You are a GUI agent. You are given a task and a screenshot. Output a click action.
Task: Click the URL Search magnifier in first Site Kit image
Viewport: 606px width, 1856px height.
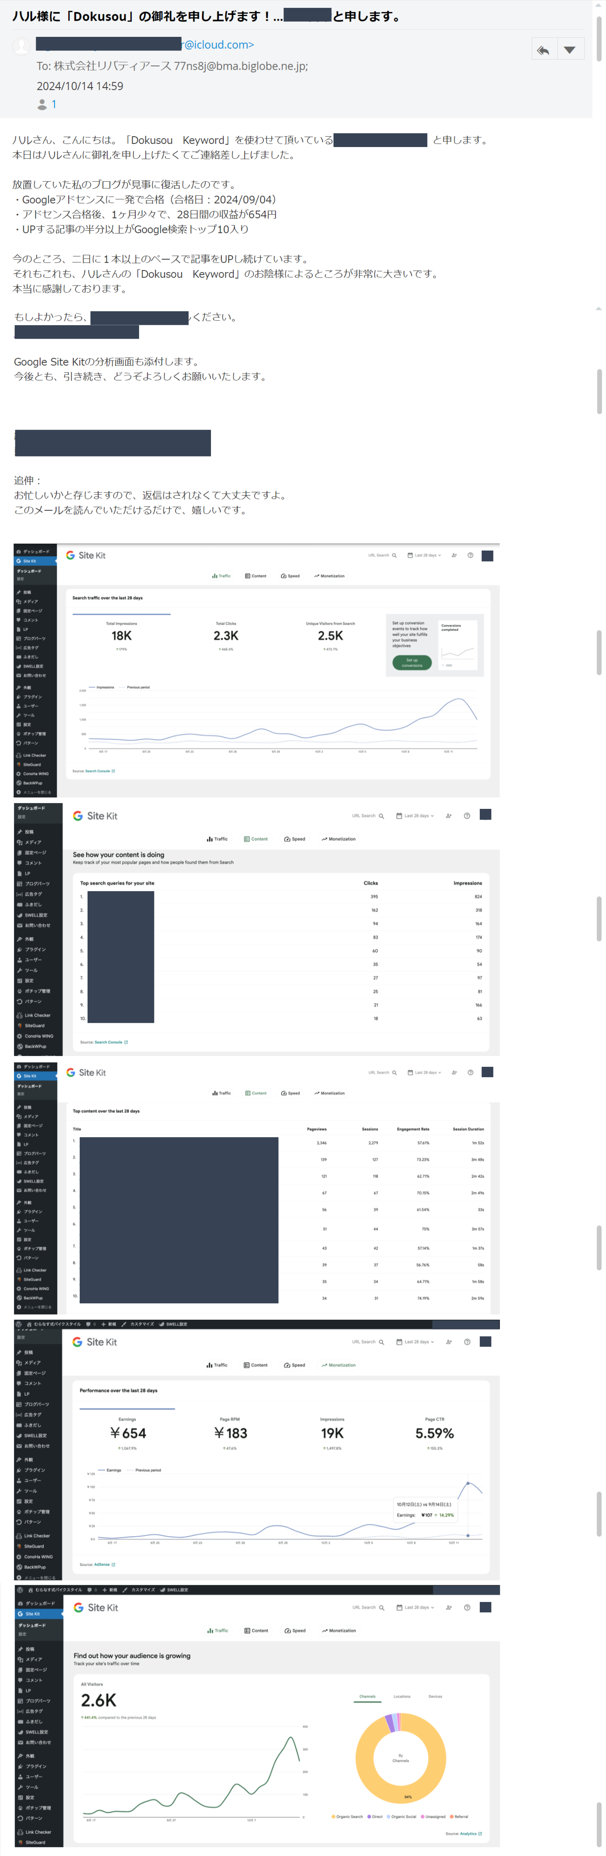coord(394,556)
